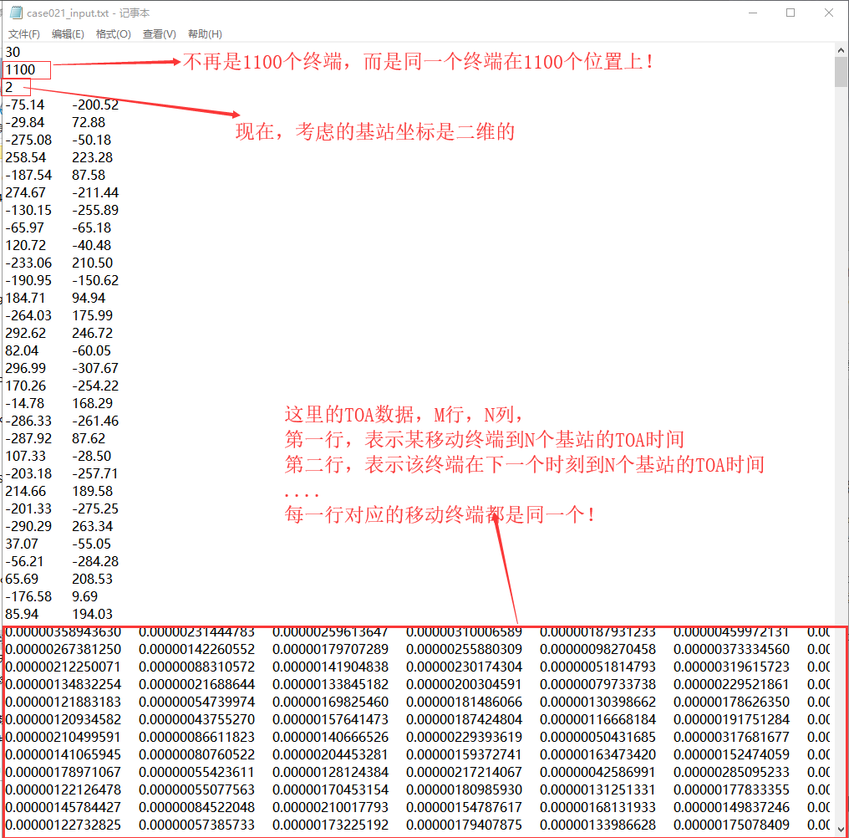Click the value 30 on first line
This screenshot has height=838, width=849.
coord(13,52)
